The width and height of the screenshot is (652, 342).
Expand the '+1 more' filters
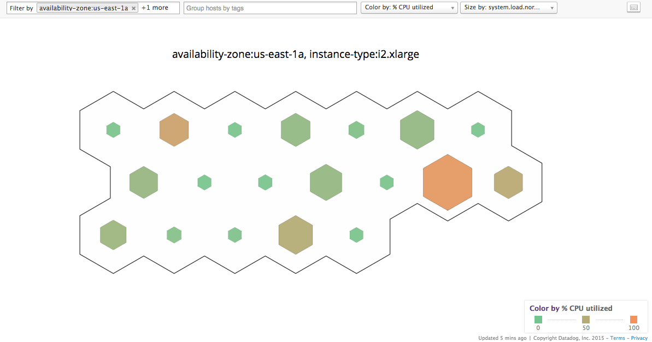[x=155, y=8]
